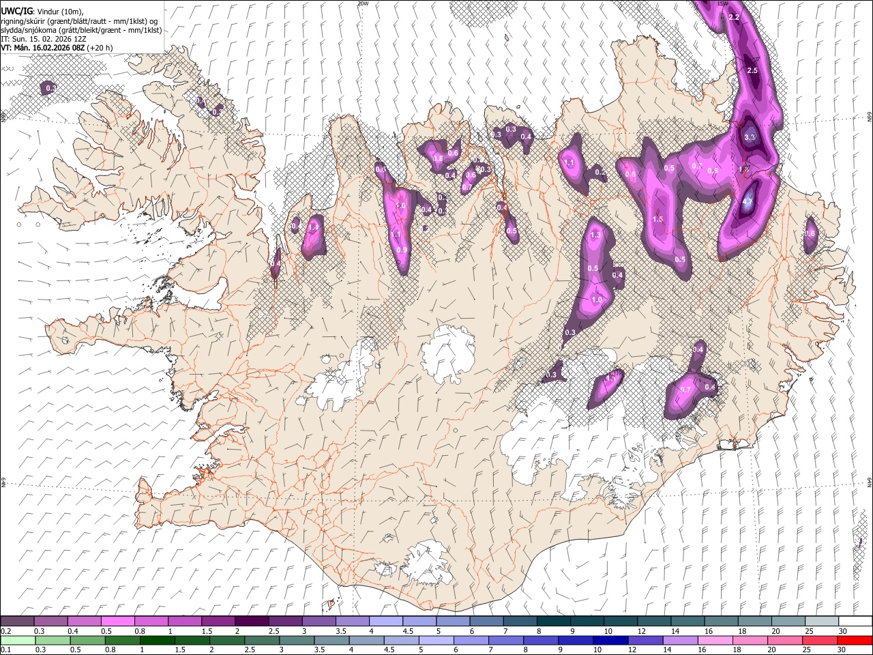Click the 3.2 precipitation value in the northeast

pos(750,137)
